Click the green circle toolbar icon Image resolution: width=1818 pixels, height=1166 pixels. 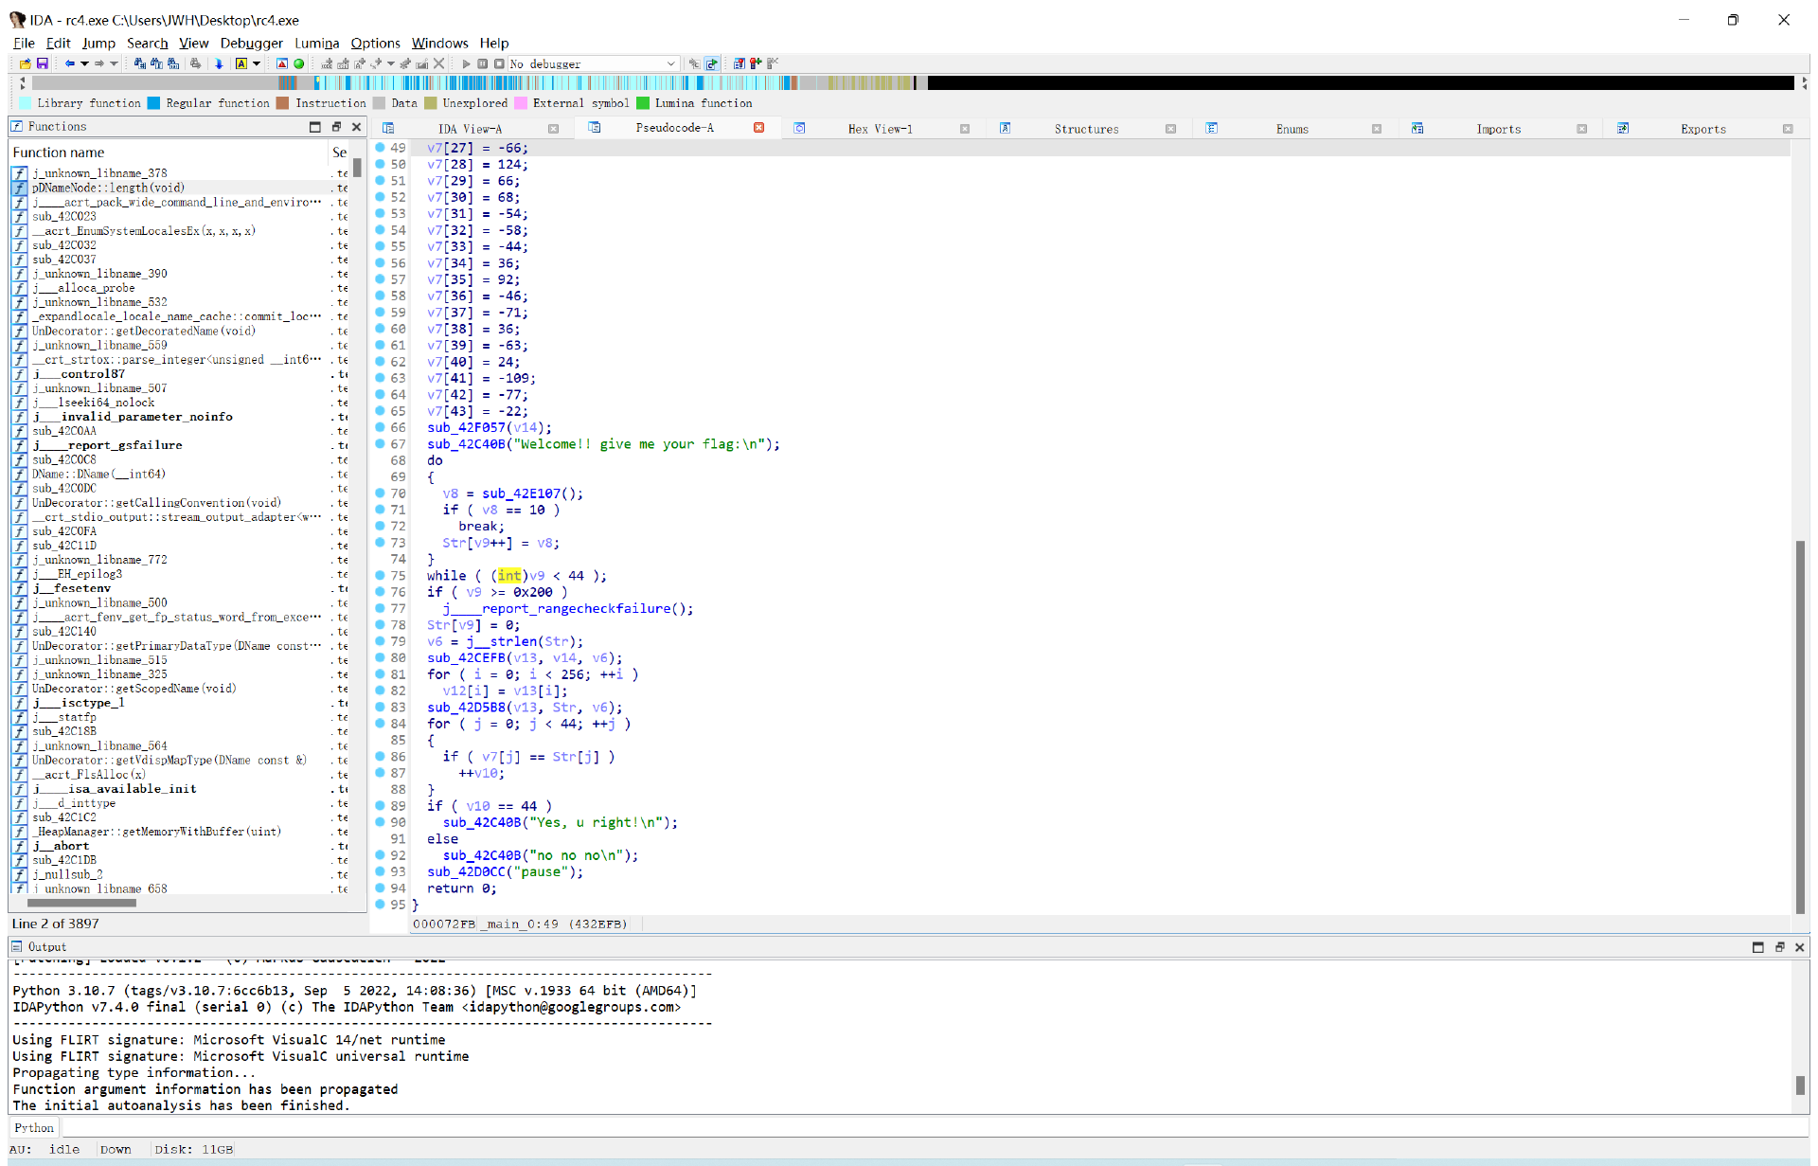299,63
